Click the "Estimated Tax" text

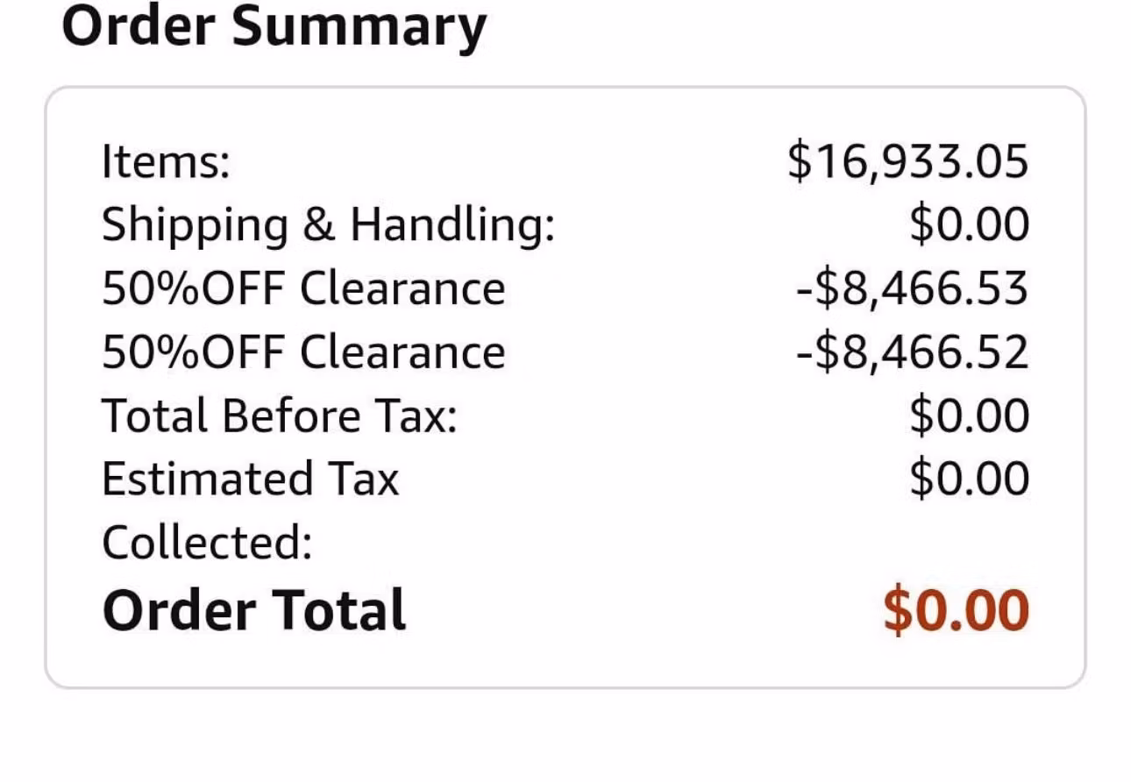pos(250,479)
